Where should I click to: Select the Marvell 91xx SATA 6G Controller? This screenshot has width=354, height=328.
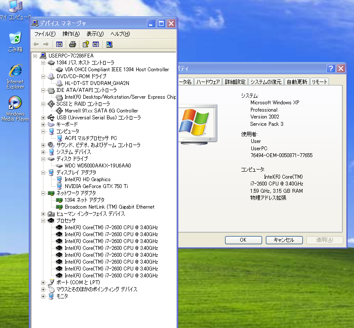(101, 111)
